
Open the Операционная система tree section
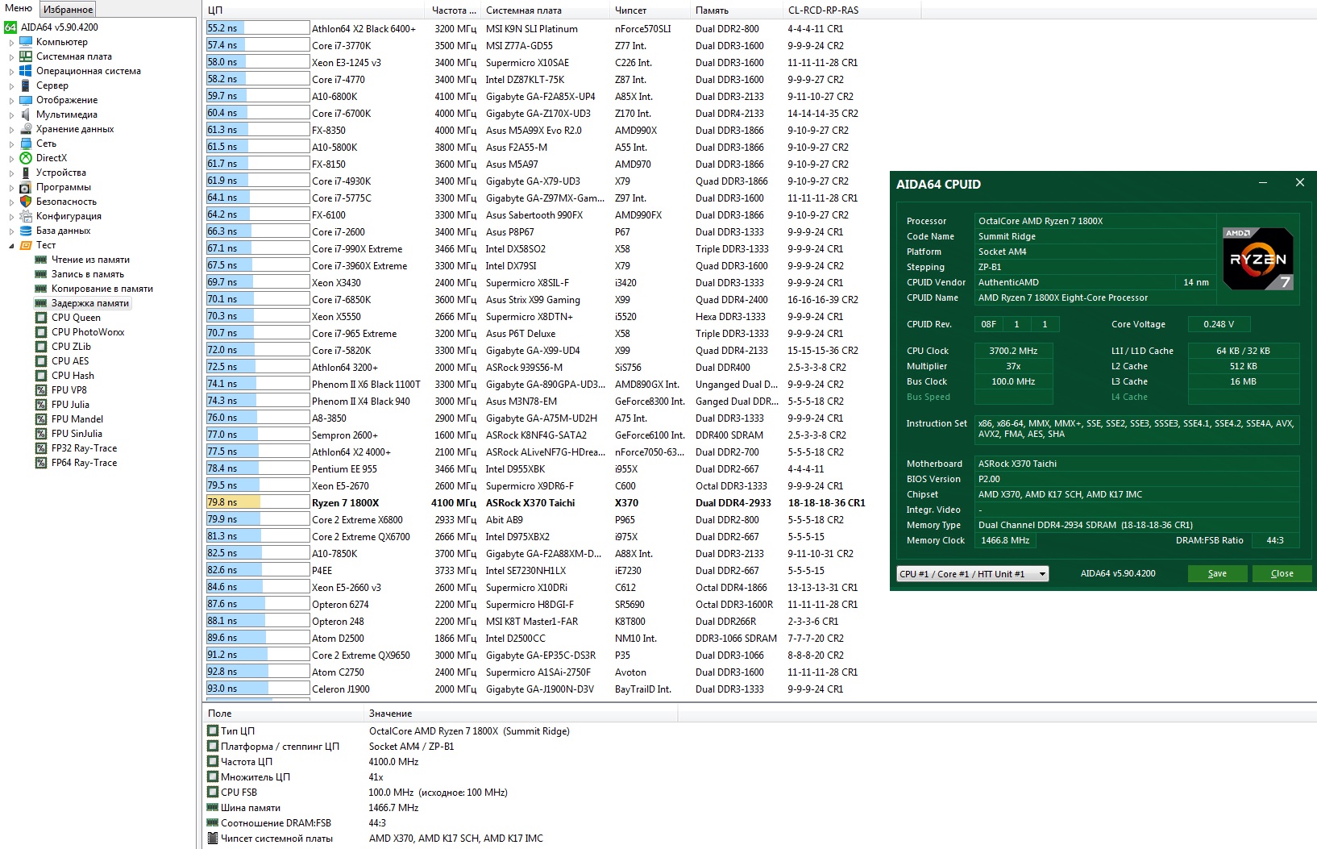(88, 71)
